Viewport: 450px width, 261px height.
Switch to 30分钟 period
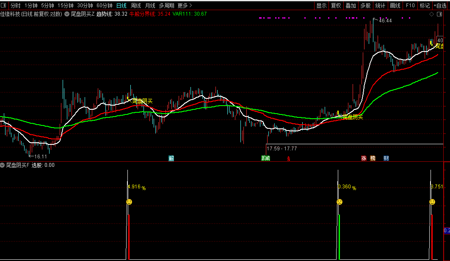point(85,5)
